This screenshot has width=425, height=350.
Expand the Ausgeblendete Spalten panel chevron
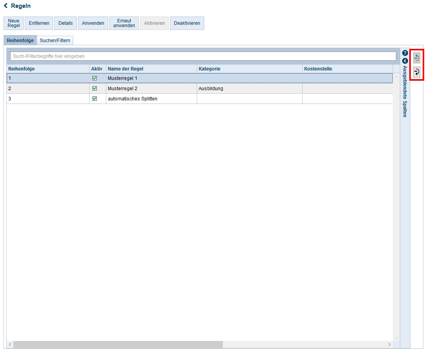tap(405, 61)
